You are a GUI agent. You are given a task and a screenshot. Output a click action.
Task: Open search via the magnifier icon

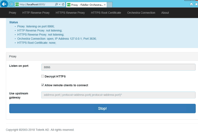pos(56,4)
